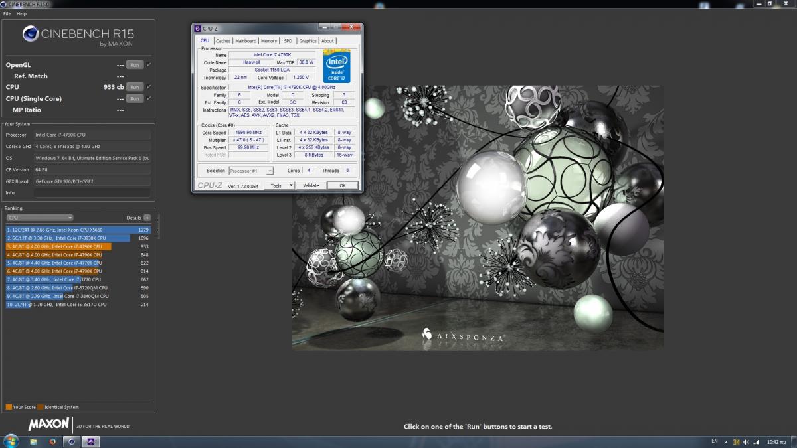Click the Intel Core i7 logo in CPU-Z
Viewport: 797px width, 448px height.
(x=337, y=66)
